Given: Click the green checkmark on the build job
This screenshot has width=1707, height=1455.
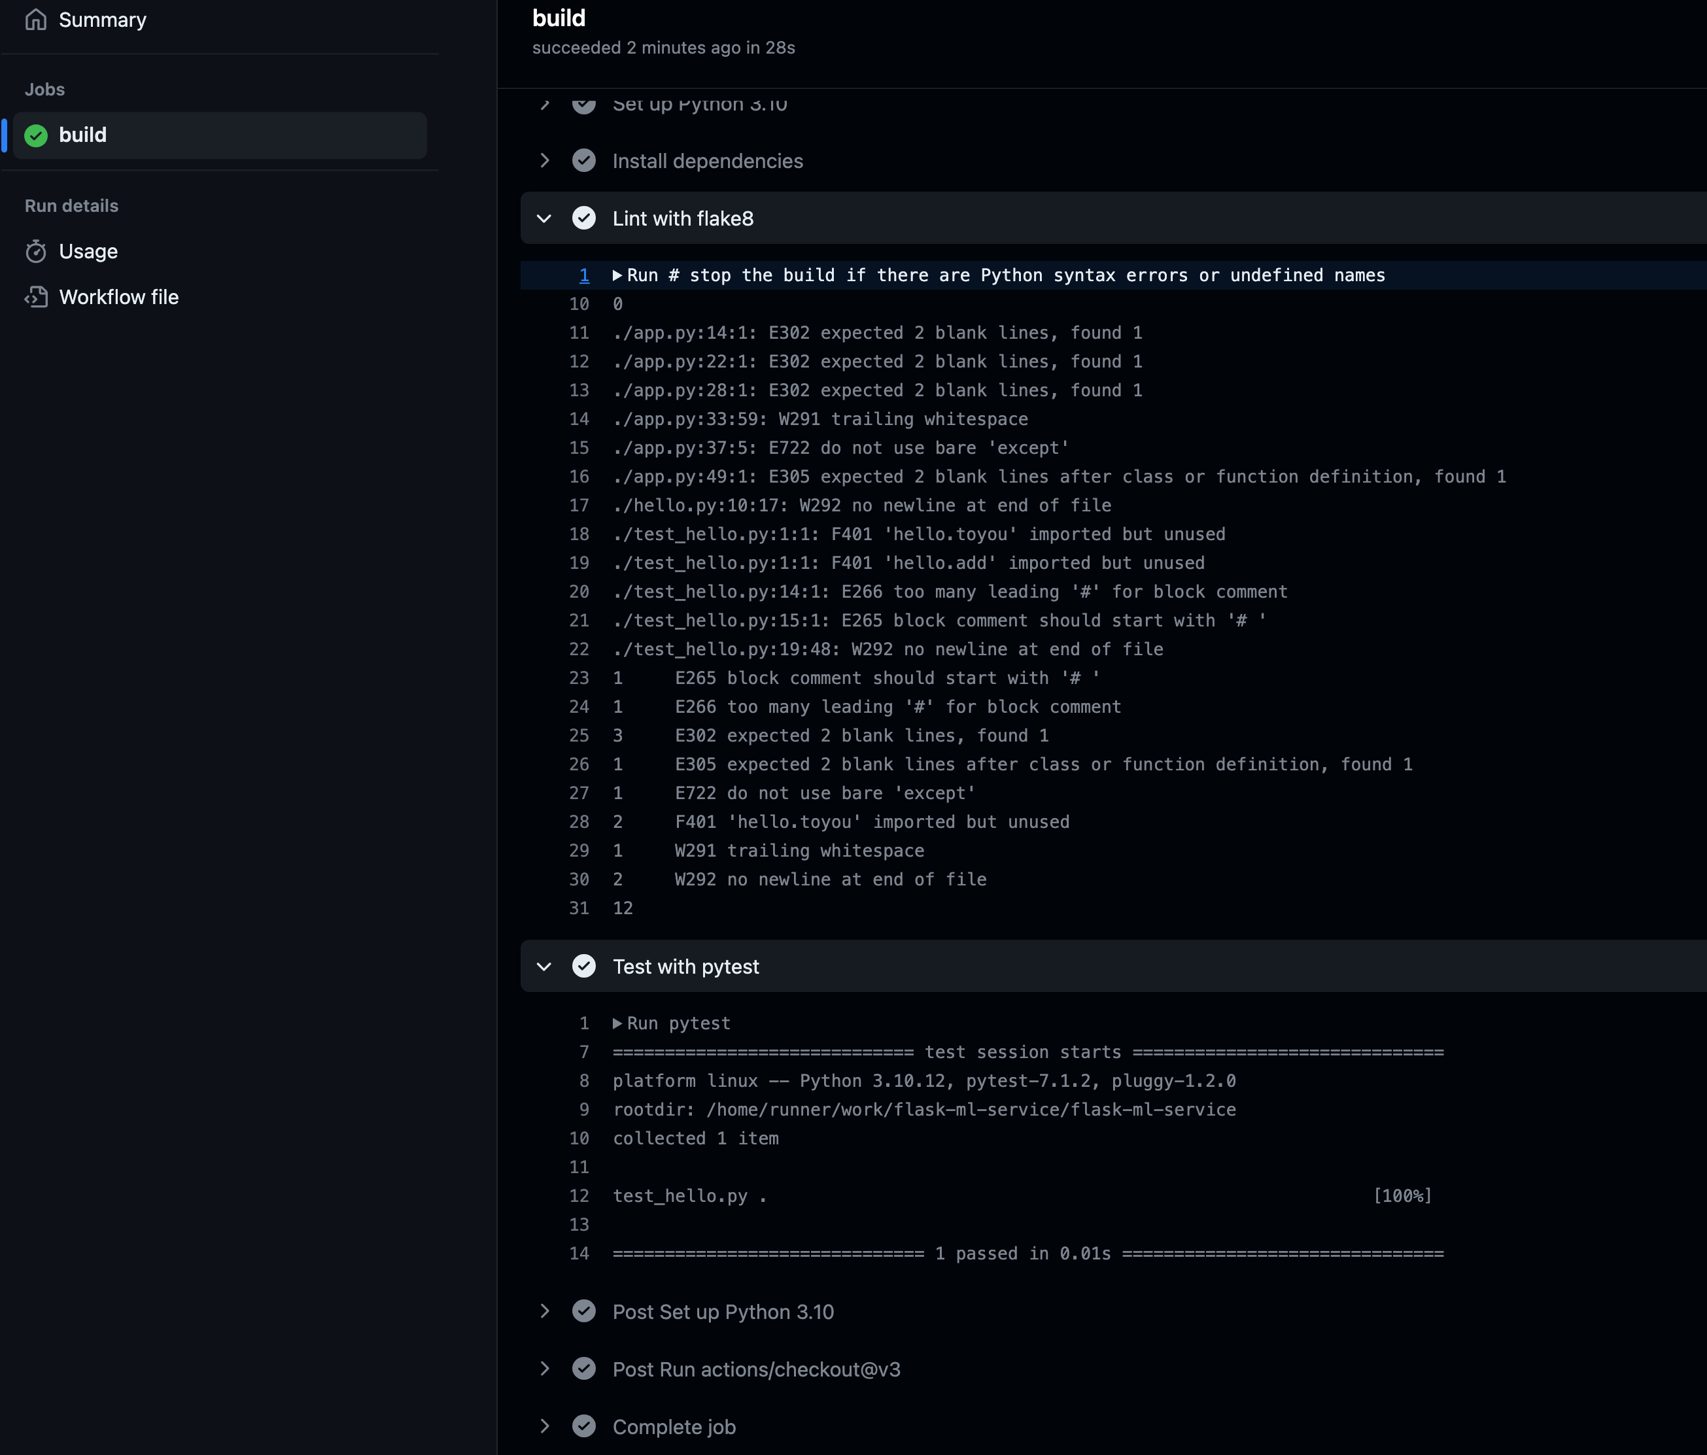Looking at the screenshot, I should [35, 135].
